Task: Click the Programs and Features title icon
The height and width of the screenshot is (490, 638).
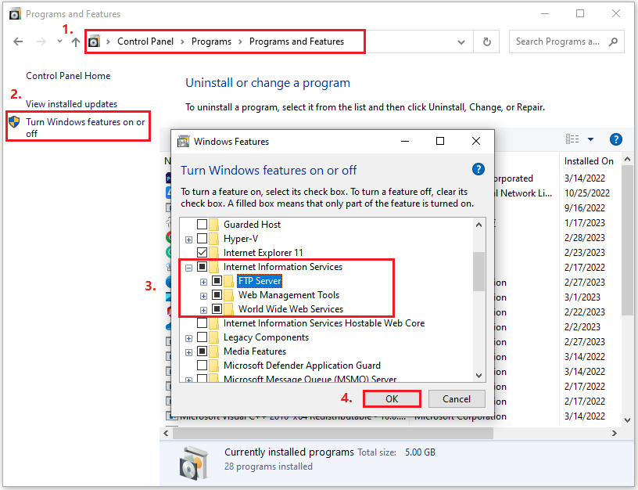Action: (x=15, y=14)
